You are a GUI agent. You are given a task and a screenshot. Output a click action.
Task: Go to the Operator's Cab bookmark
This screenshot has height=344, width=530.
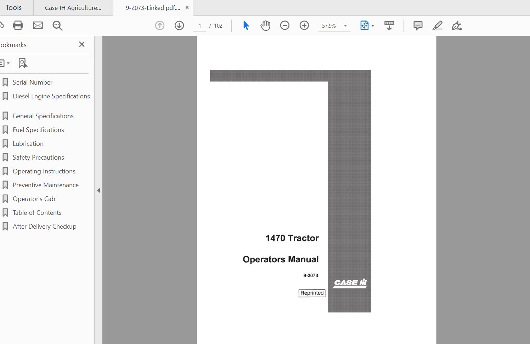34,199
